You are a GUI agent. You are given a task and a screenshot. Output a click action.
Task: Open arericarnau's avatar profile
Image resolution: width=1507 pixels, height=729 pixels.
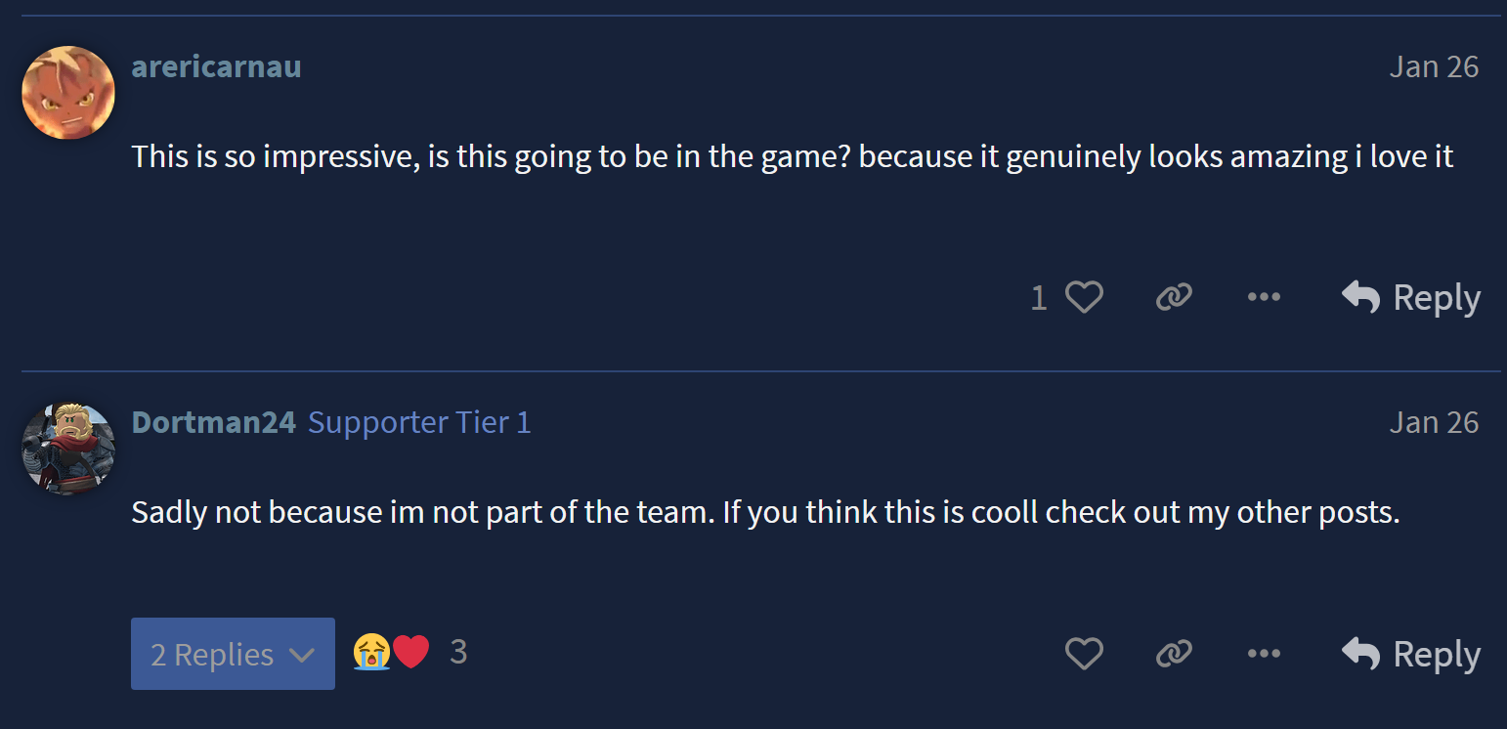coord(68,93)
